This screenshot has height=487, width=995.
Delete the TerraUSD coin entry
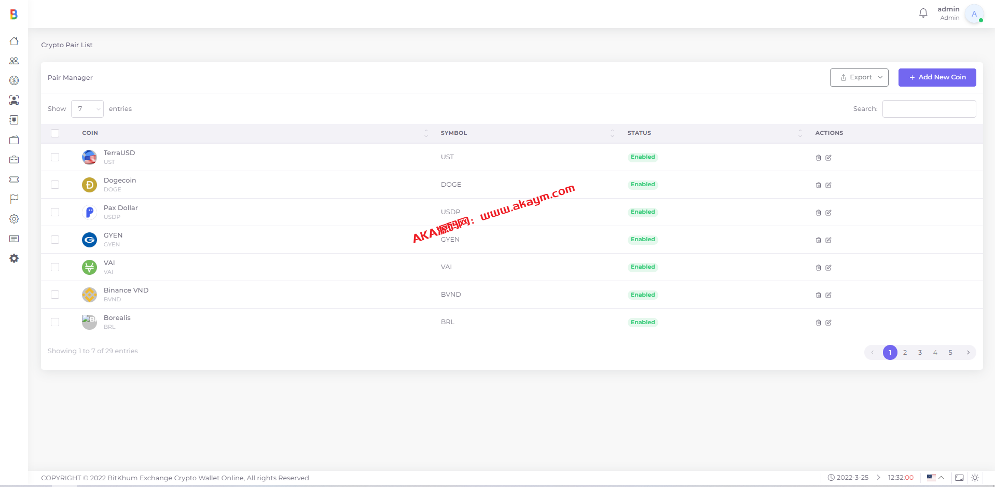[818, 158]
